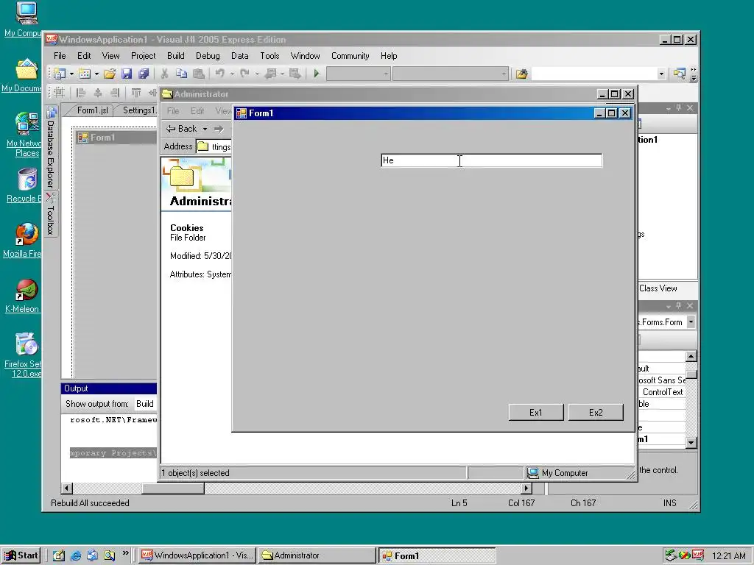The height and width of the screenshot is (565, 754).
Task: Click the Open File folder icon
Action: pyautogui.click(x=110, y=74)
